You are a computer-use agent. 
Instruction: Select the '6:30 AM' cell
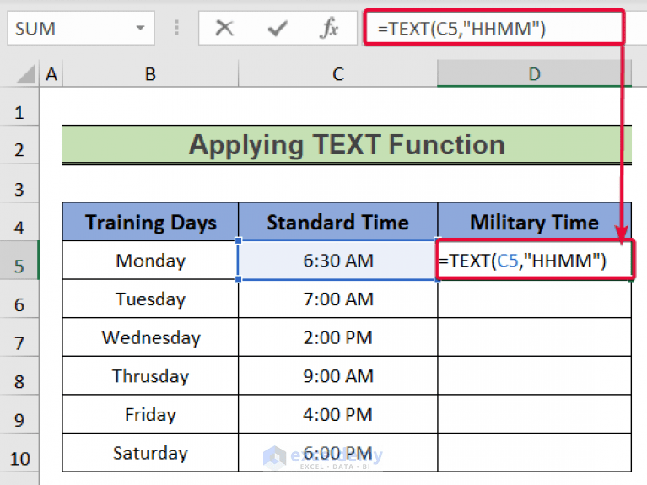pos(338,261)
